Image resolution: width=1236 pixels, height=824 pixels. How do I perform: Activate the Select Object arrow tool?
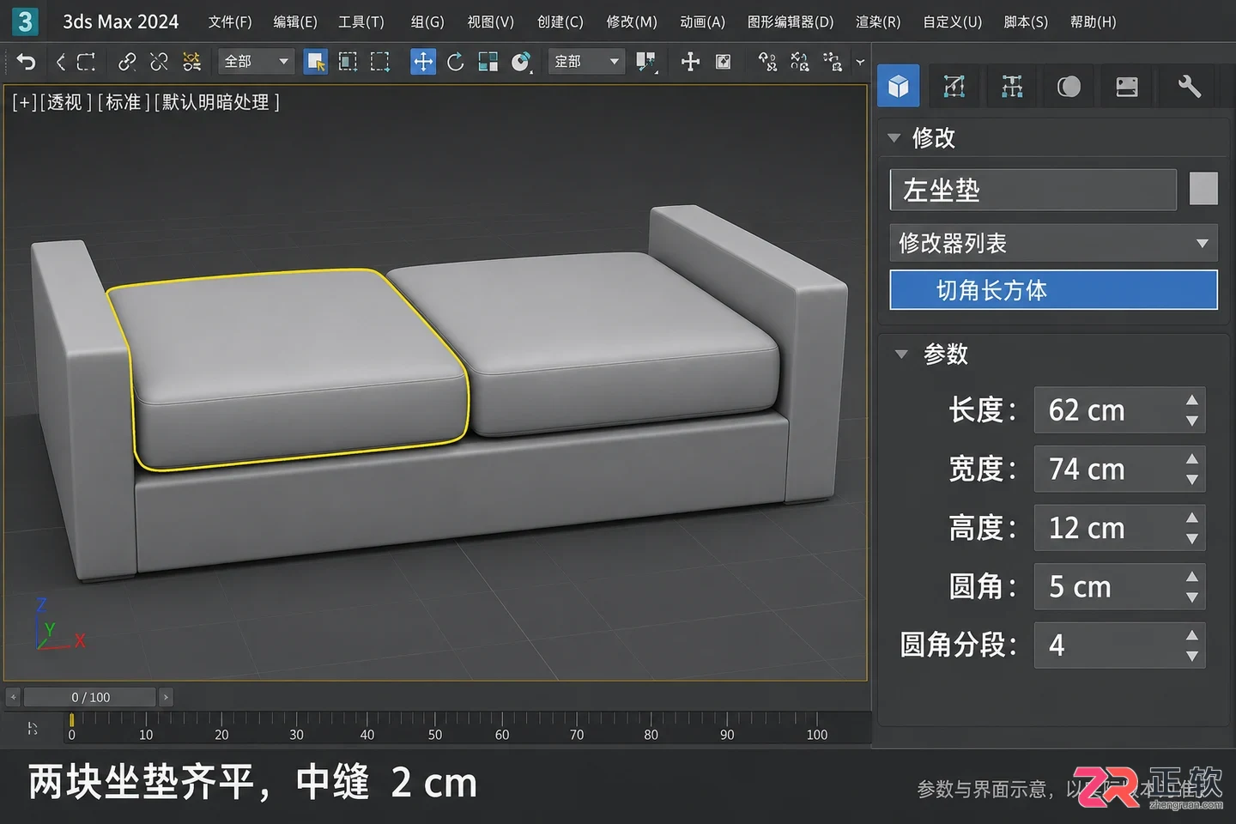315,62
